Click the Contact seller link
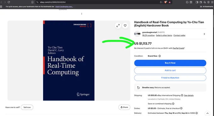The image size is (214, 116). [x=179, y=35]
